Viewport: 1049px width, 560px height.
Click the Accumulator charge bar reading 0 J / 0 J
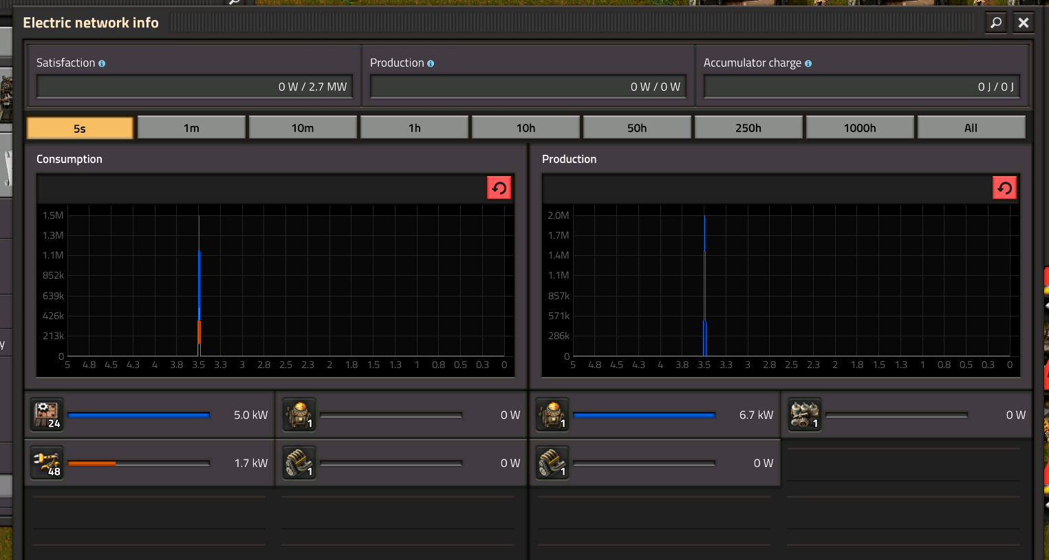coord(862,87)
